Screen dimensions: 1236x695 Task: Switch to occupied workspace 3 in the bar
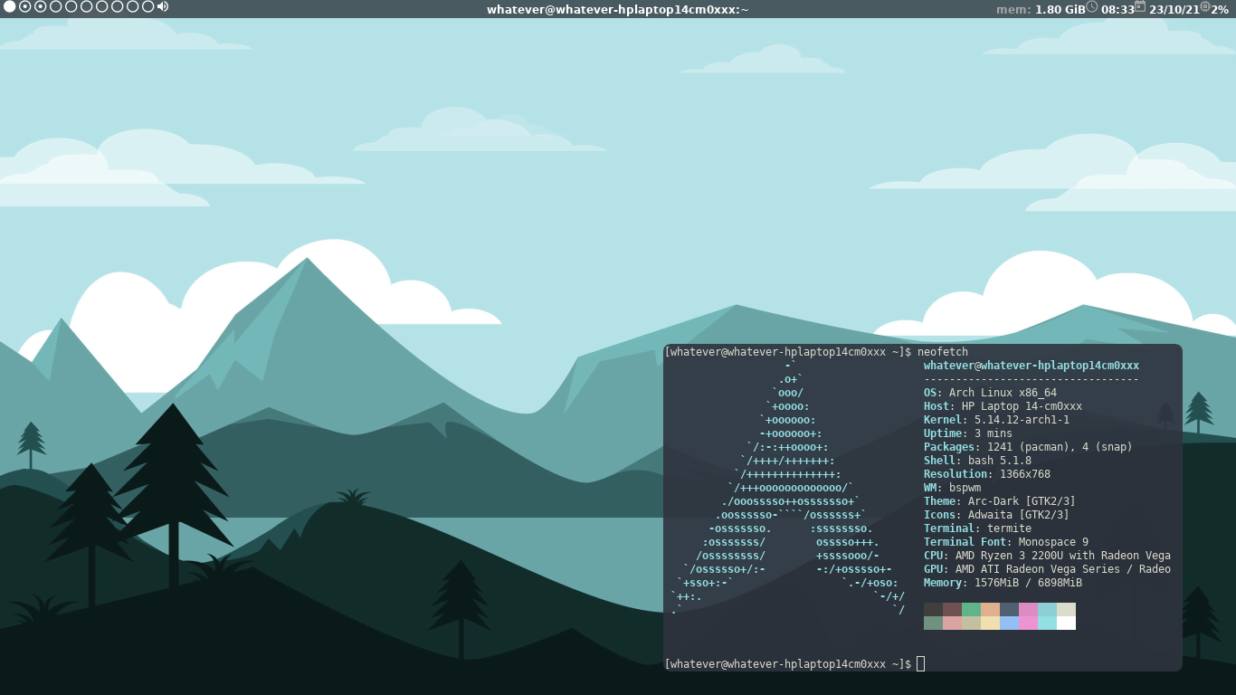[x=41, y=6]
